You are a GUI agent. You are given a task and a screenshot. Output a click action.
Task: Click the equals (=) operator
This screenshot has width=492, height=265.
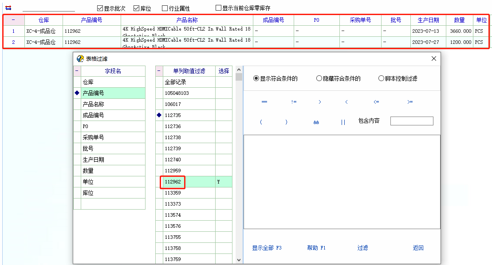pos(264,102)
